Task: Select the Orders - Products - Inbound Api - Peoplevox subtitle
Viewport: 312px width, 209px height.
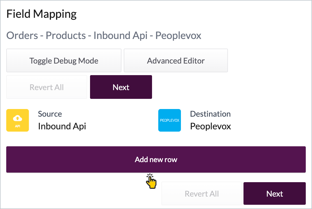Action: tap(104, 36)
